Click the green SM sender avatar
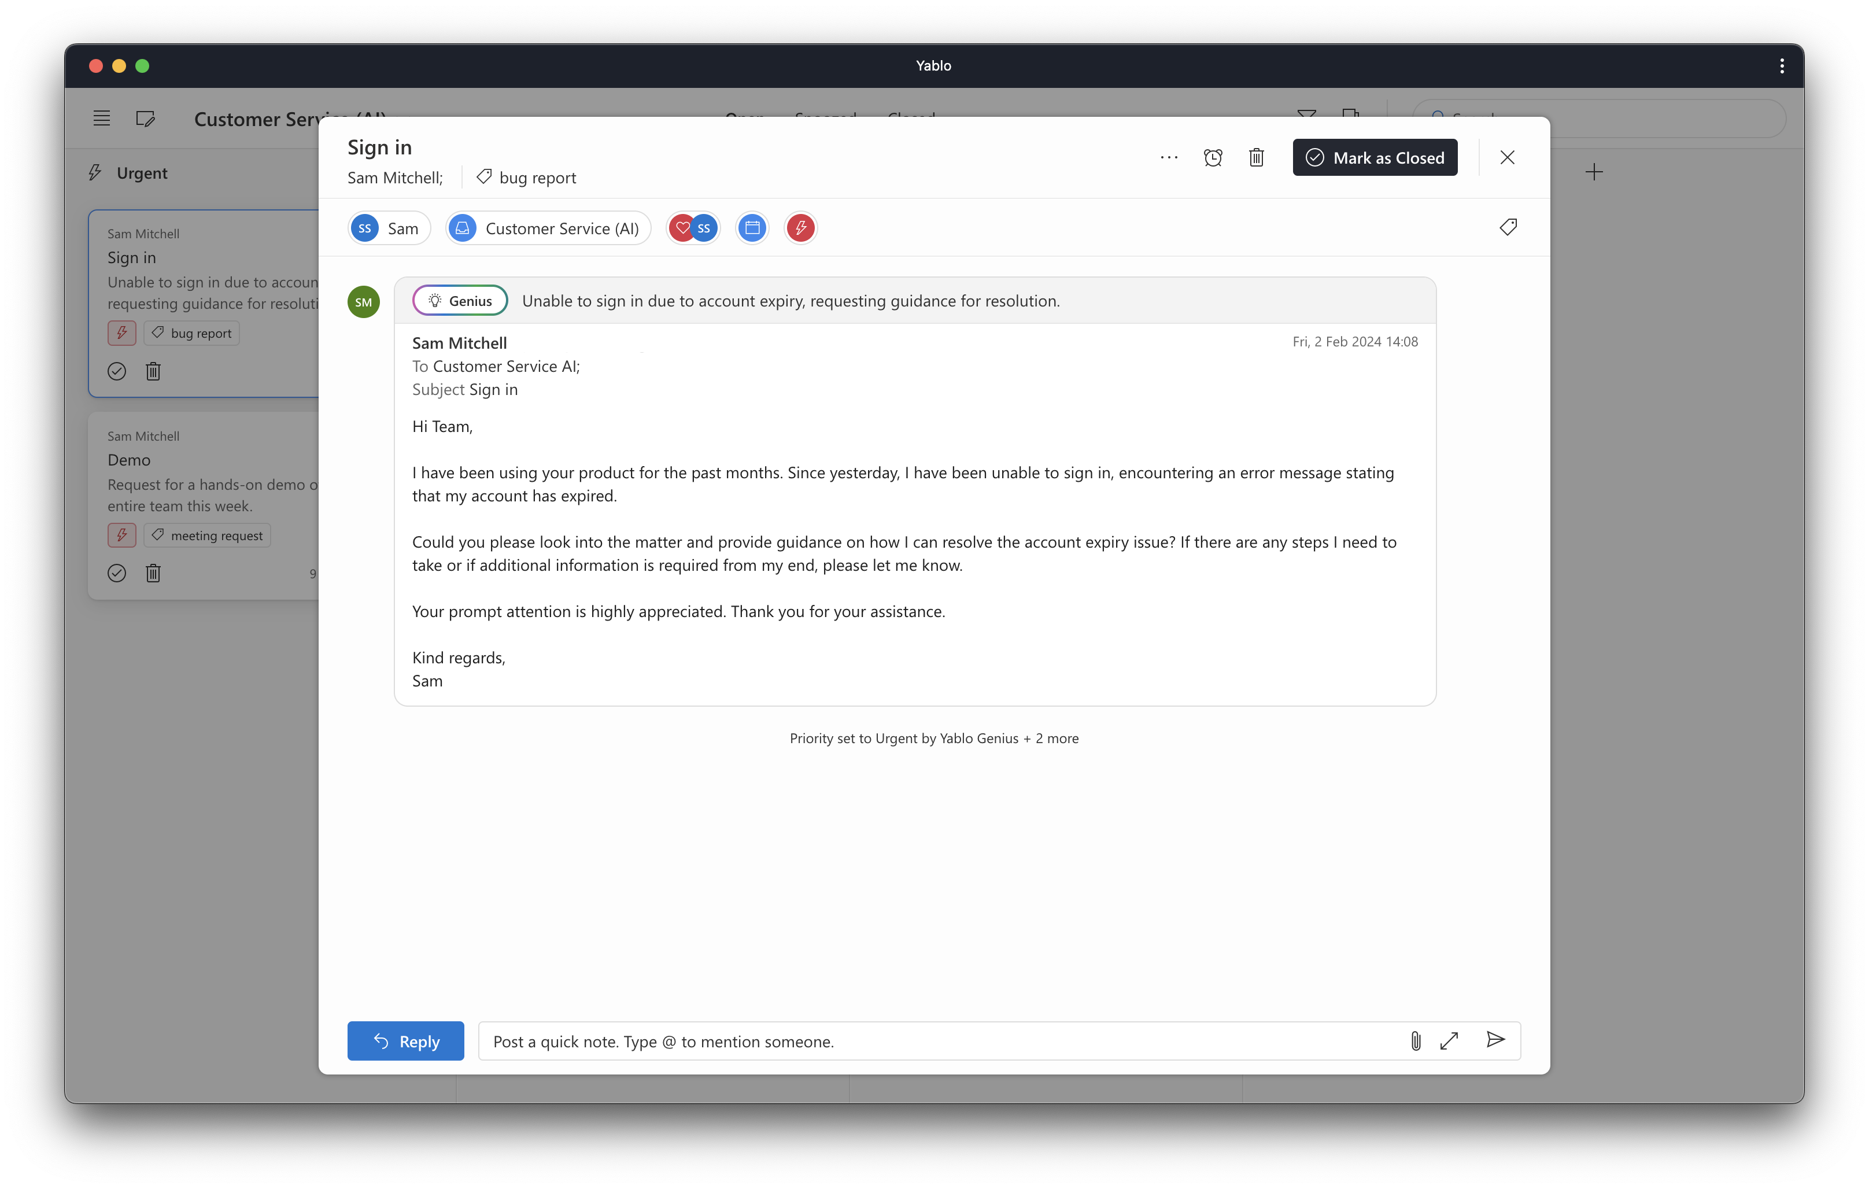1869x1189 pixels. point(363,302)
